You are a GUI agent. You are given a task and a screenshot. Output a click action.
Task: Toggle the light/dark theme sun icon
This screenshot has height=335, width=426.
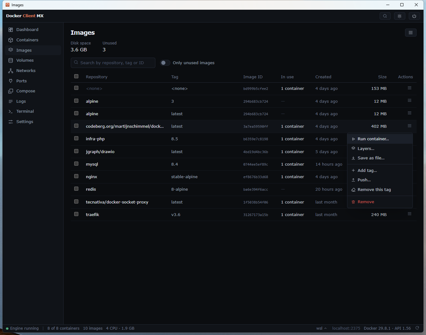pyautogui.click(x=399, y=16)
